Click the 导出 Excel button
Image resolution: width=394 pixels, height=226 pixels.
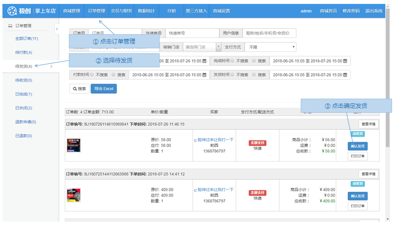click(104, 89)
